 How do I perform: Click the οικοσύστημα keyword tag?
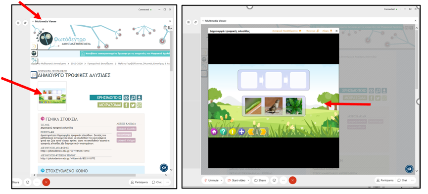(x=124, y=135)
